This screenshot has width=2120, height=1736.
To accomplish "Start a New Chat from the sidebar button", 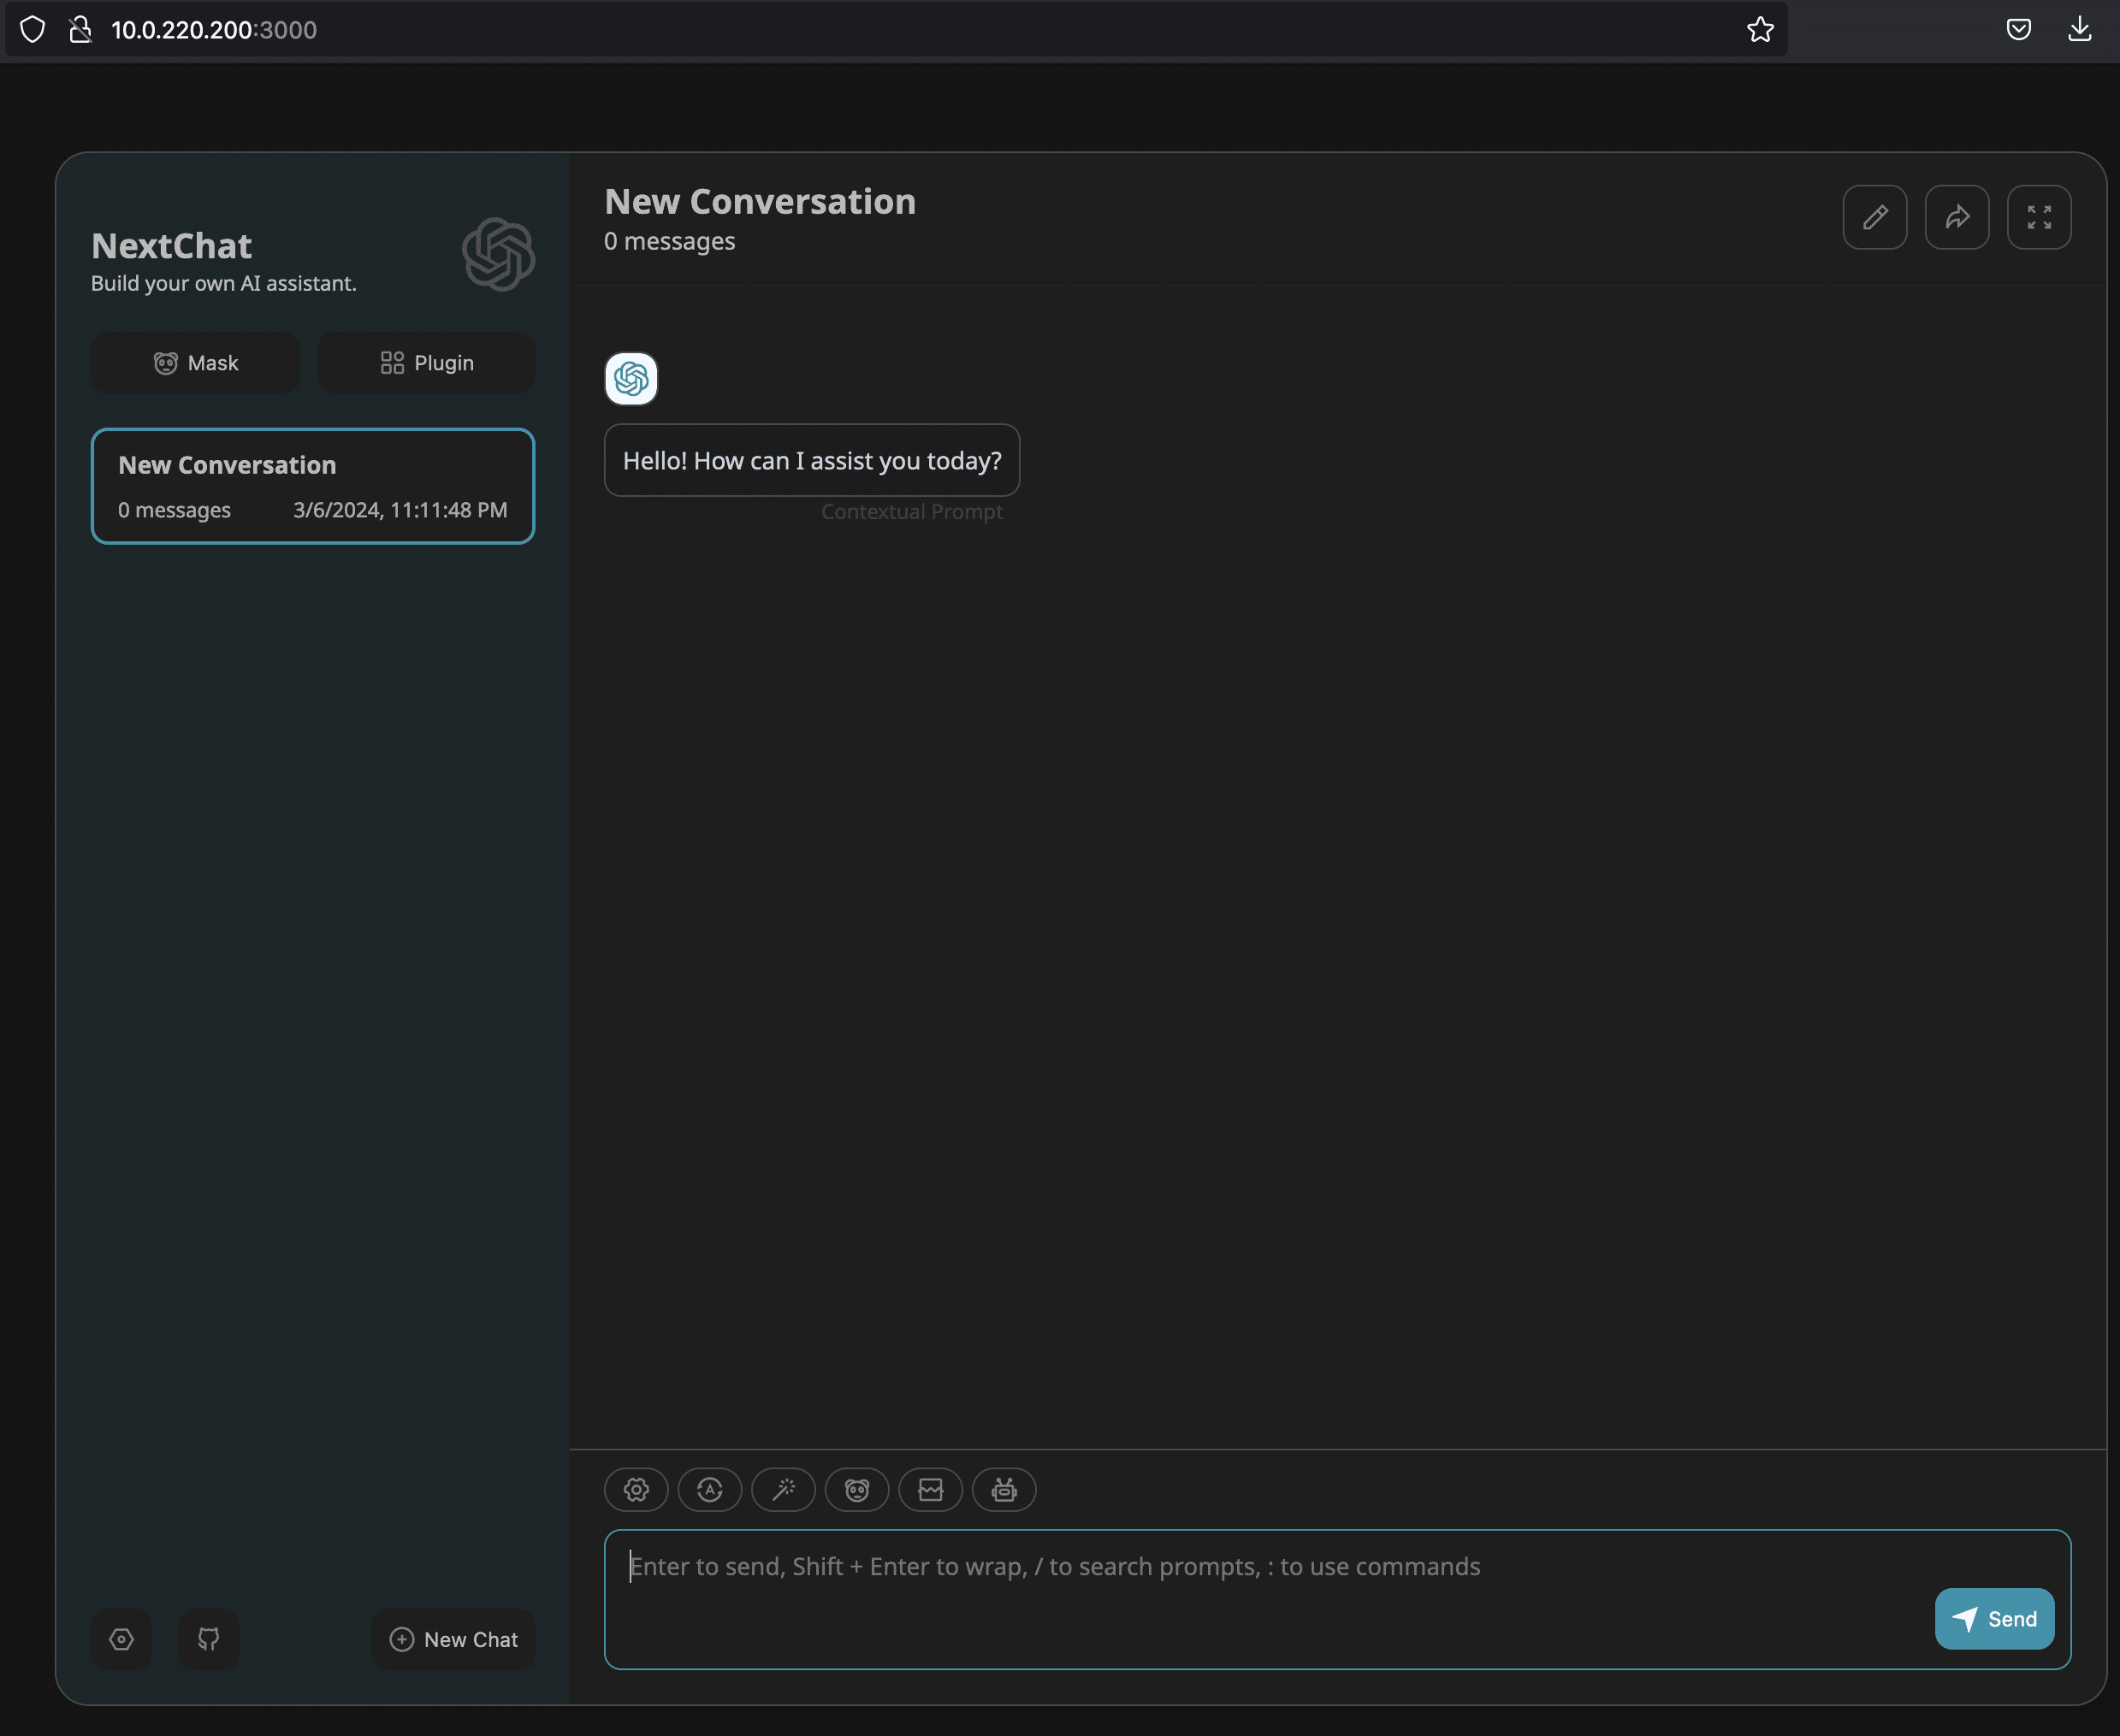I will (x=453, y=1638).
